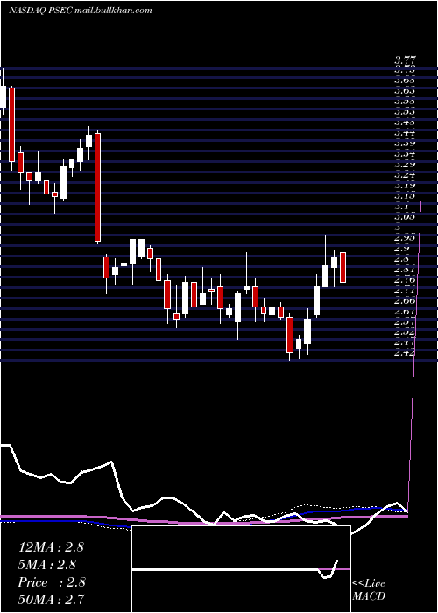The image size is (438, 613).
Task: Click inside the MACD inset panel
Action: [x=241, y=569]
